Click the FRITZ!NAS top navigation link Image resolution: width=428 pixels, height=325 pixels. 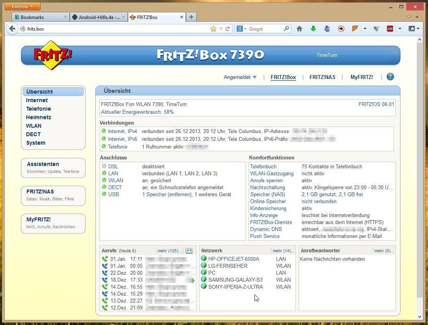tap(322, 77)
